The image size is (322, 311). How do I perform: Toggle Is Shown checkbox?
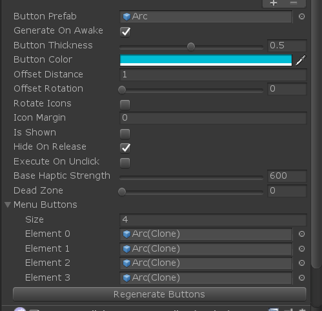point(125,134)
